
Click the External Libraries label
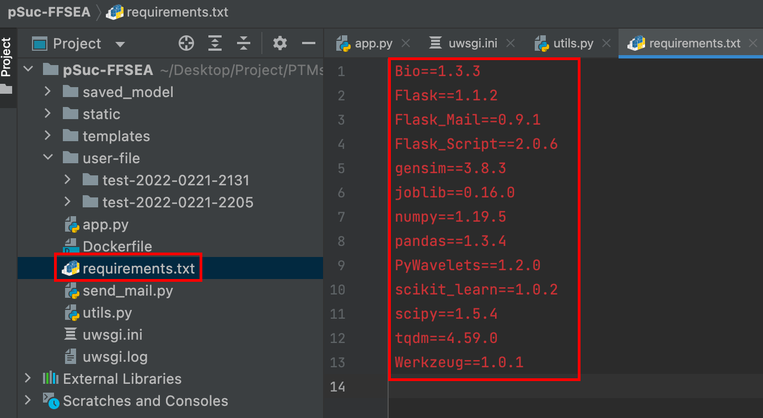122,379
